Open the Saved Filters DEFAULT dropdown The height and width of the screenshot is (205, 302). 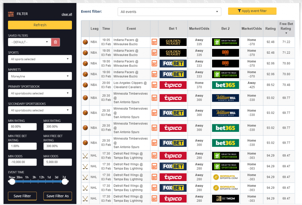(x=29, y=42)
